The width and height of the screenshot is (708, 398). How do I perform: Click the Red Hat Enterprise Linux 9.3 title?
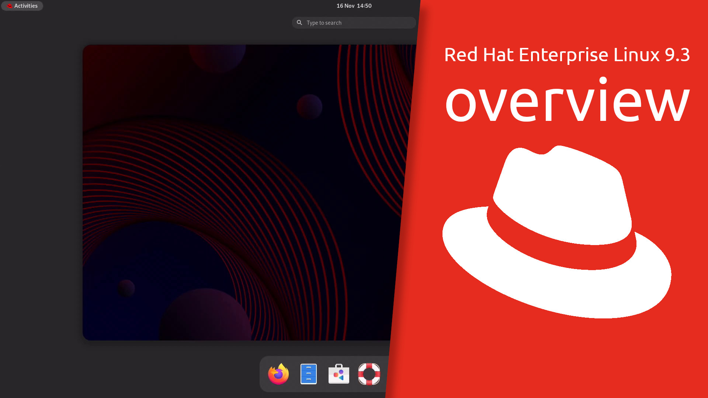[x=567, y=55]
